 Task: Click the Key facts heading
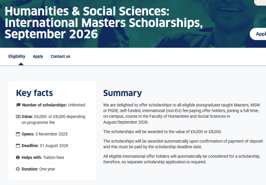point(34,93)
